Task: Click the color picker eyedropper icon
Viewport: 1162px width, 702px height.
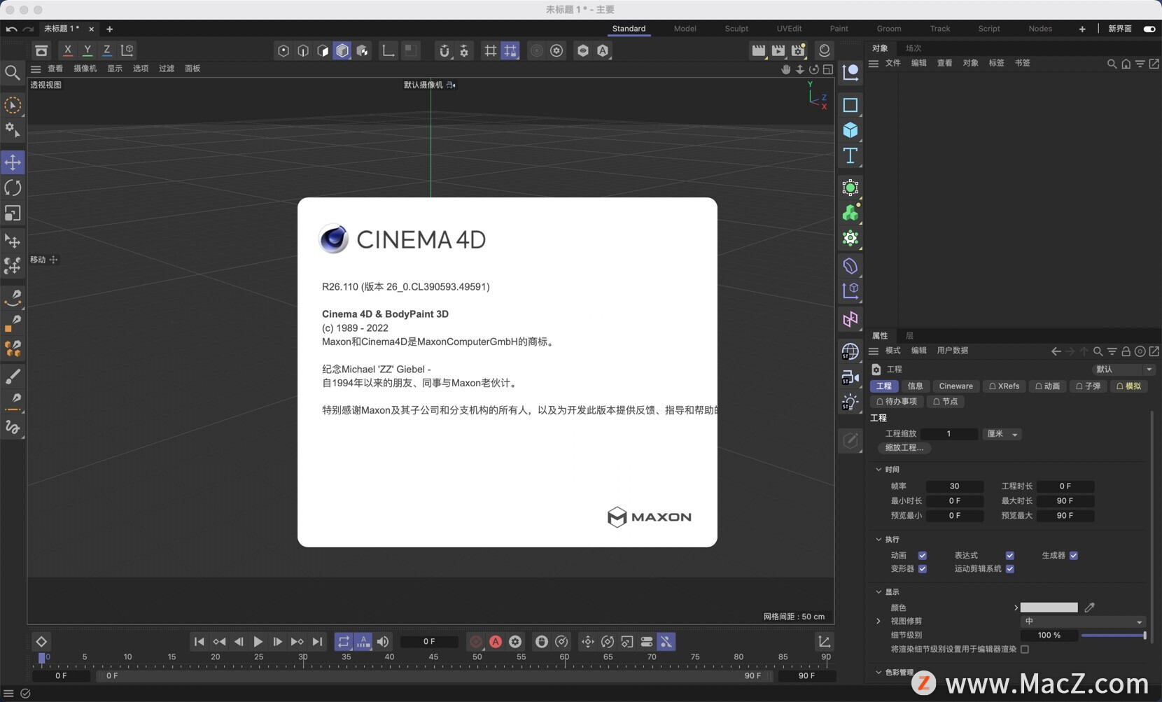Action: click(x=1089, y=608)
